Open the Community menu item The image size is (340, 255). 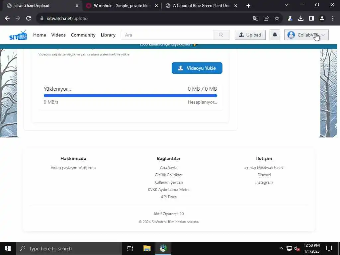click(x=83, y=35)
